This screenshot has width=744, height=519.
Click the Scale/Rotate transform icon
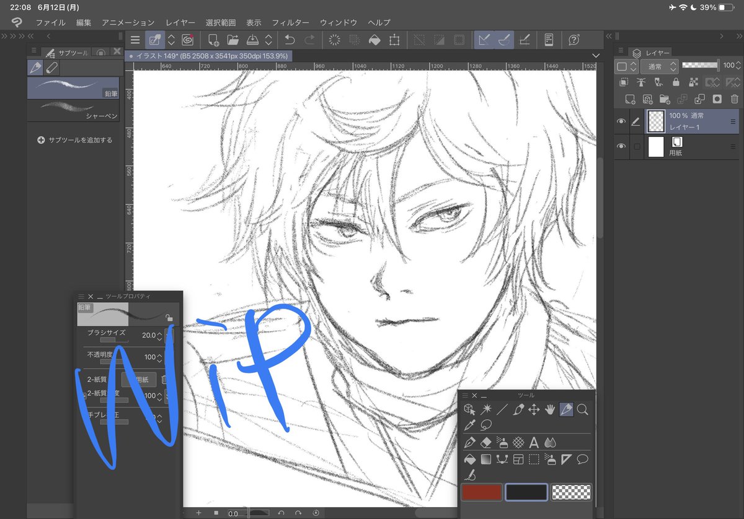(394, 40)
